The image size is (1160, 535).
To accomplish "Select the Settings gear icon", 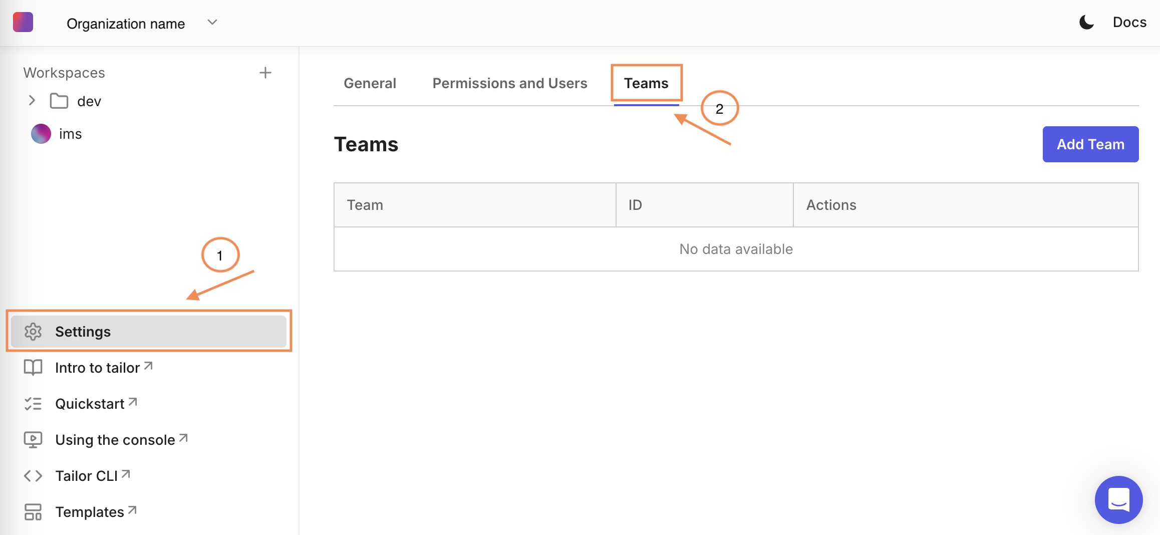I will (33, 331).
